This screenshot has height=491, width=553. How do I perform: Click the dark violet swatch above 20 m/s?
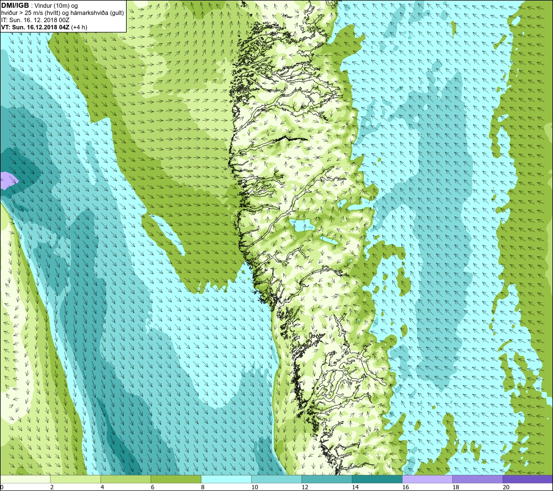(528, 479)
